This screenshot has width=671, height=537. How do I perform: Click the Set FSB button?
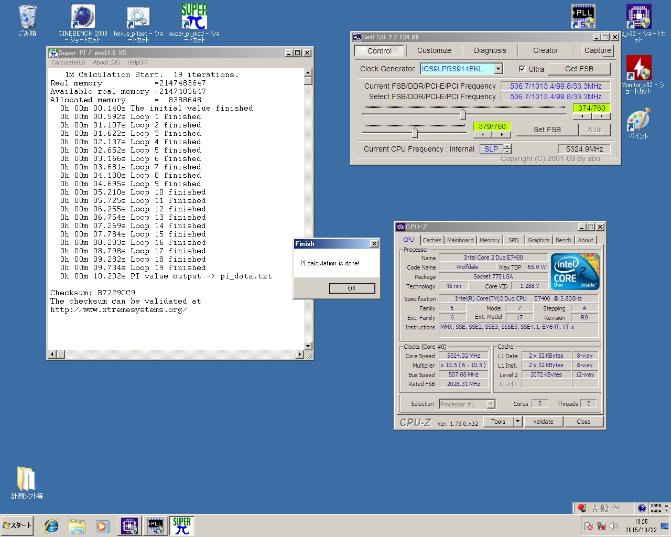(547, 130)
